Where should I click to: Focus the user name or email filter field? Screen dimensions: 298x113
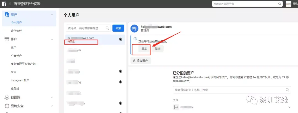click(88, 28)
